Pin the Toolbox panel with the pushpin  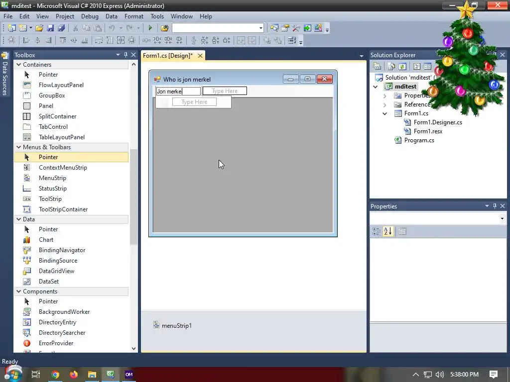point(126,55)
